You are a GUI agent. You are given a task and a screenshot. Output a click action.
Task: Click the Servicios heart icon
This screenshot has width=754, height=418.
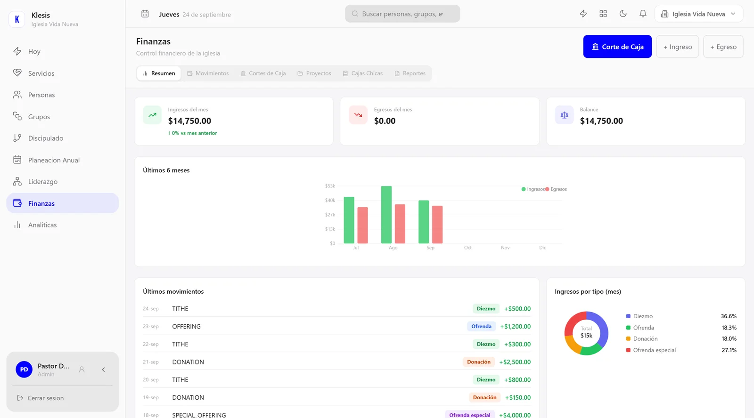point(17,73)
